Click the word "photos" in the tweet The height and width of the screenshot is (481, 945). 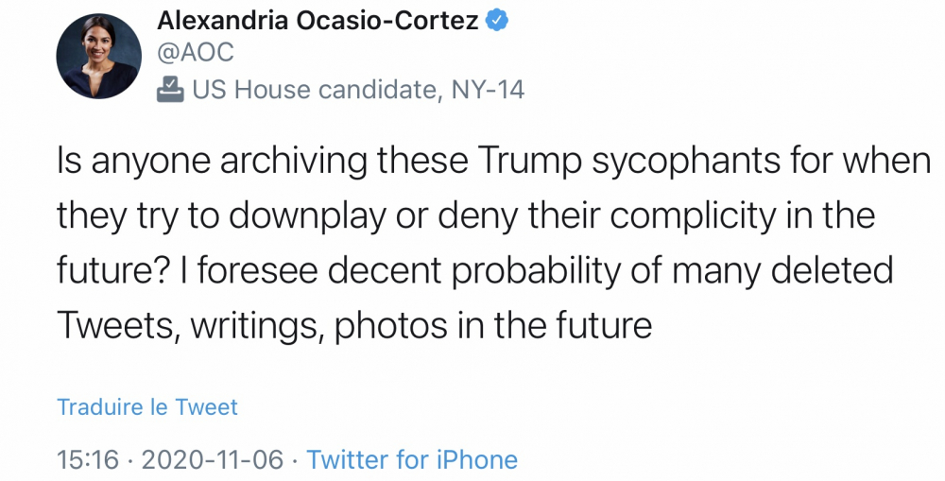click(389, 326)
